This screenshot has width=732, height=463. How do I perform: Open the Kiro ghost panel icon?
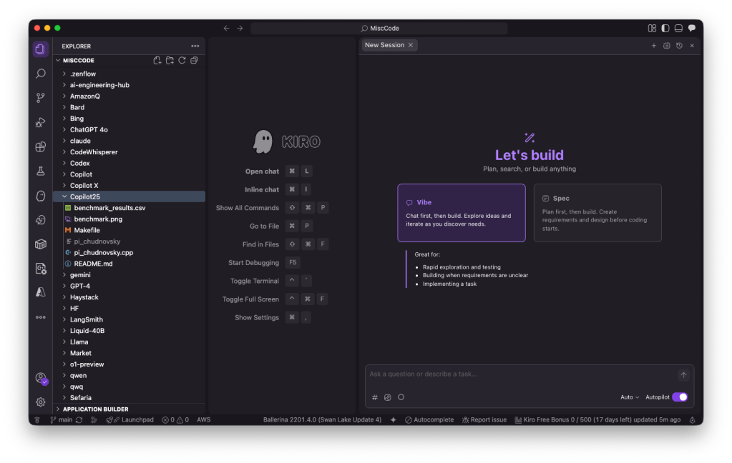41,196
